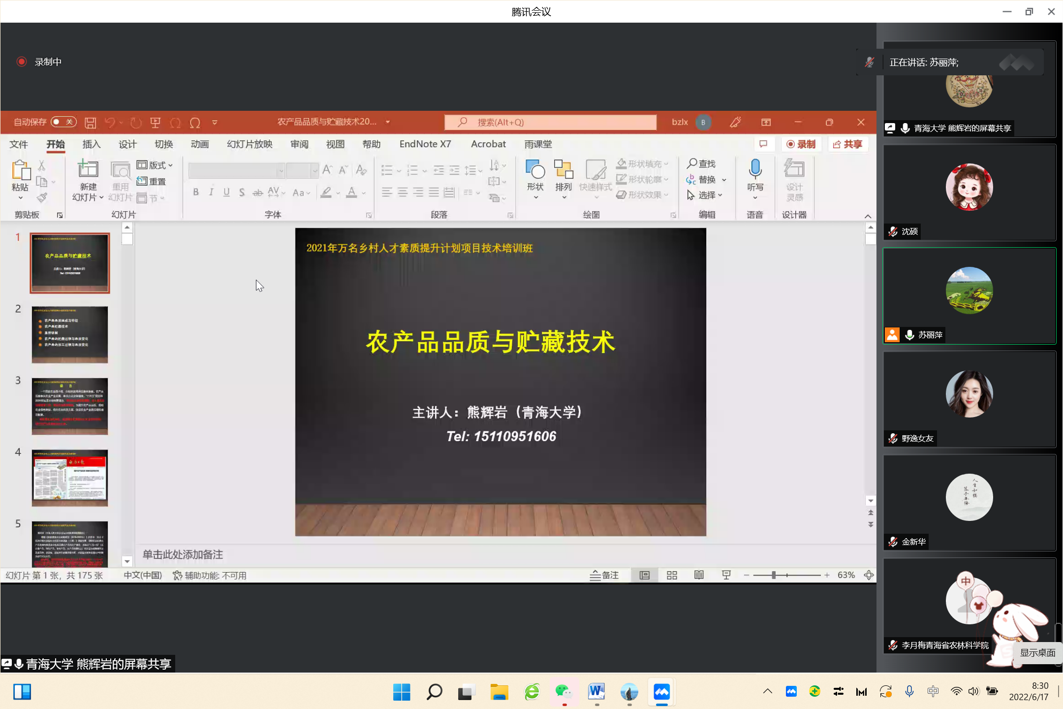Click the Cut scissors icon
1063x709 pixels.
coord(42,165)
